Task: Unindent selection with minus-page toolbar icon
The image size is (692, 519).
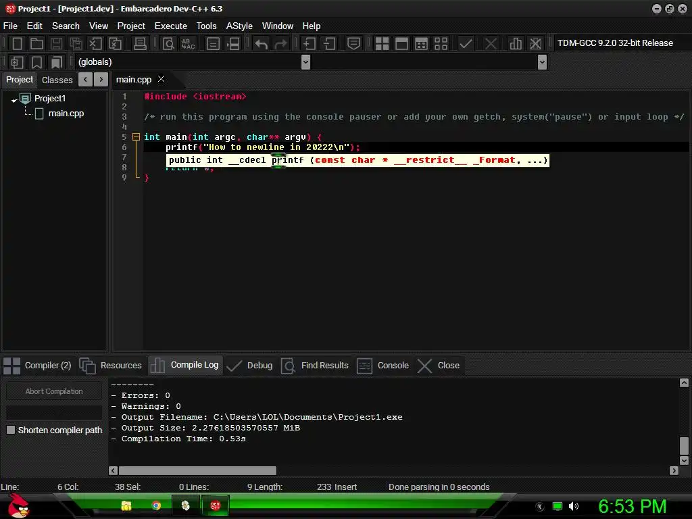Action: pos(329,44)
